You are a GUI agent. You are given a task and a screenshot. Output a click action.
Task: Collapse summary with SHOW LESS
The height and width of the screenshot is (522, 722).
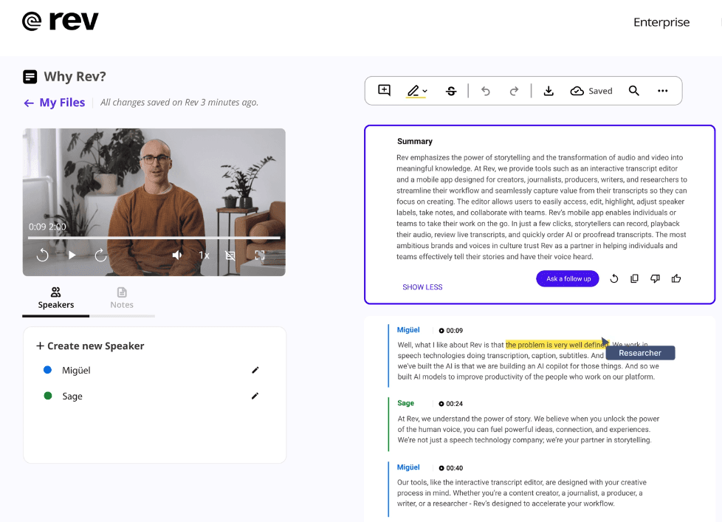click(422, 287)
